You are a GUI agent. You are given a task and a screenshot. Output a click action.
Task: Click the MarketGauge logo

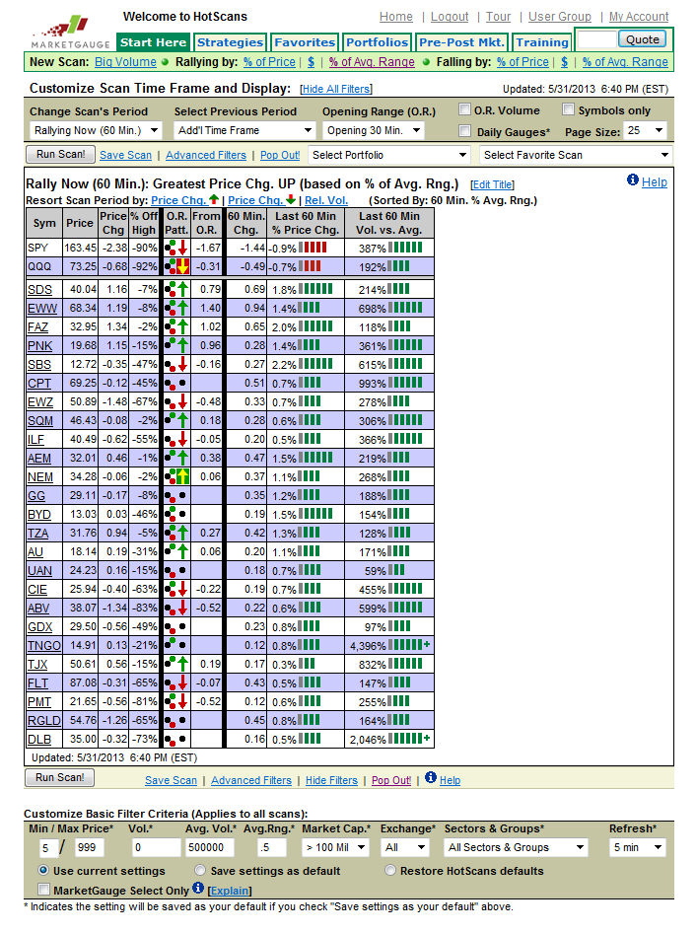pos(59,34)
